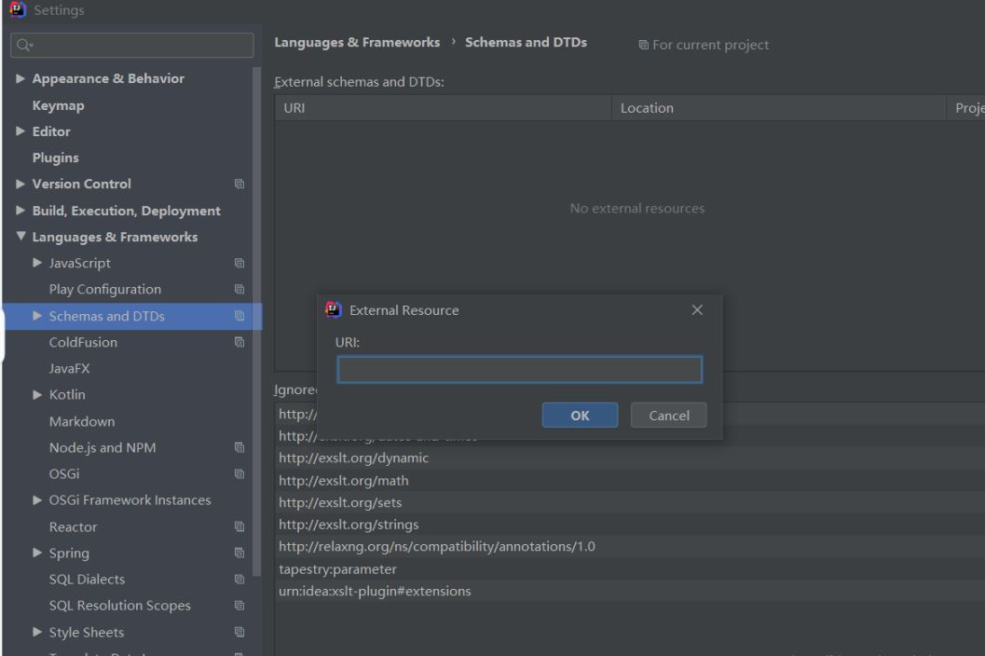Click project-level icon beside SQL Resolution Scopes
The width and height of the screenshot is (985, 656).
click(239, 606)
